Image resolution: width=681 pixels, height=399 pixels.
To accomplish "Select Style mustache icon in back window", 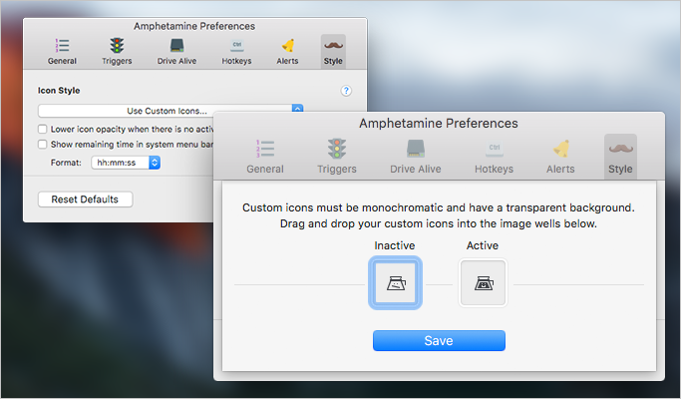I will click(333, 45).
